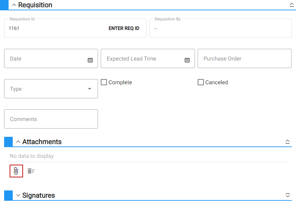The image size is (296, 209).
Task: Expand all icon at Signatures header right
Action: pyautogui.click(x=287, y=195)
